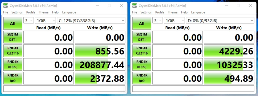
Task: Open Language menu in right window
Action: 198,12
